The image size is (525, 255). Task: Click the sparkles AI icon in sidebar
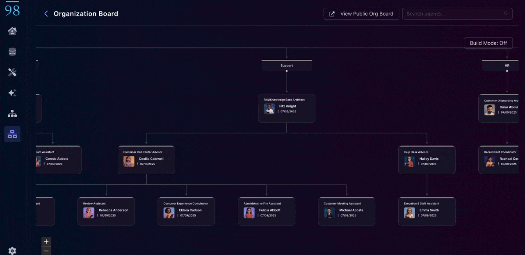pos(12,93)
